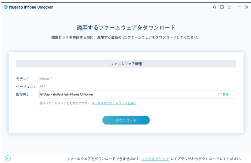Screen dimensions: 251x163
Task: Click the ダウンロード button
Action: click(x=126, y=120)
